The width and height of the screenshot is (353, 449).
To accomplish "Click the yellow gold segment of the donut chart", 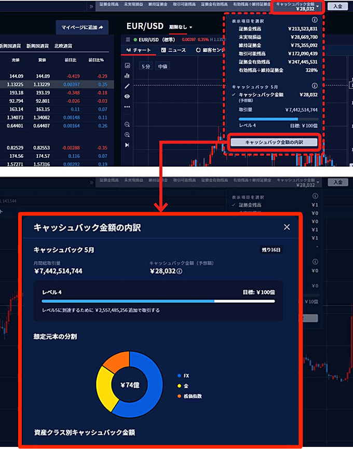I will pos(104,389).
